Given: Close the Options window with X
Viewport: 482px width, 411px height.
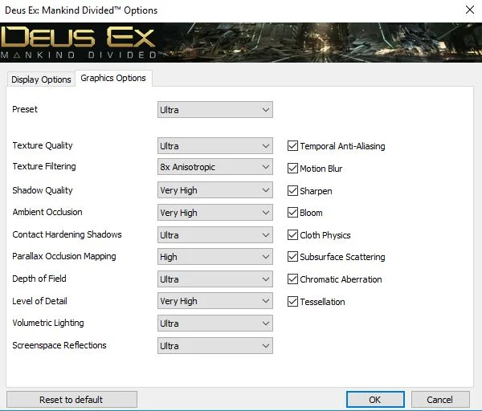Looking at the screenshot, I should pos(470,10).
